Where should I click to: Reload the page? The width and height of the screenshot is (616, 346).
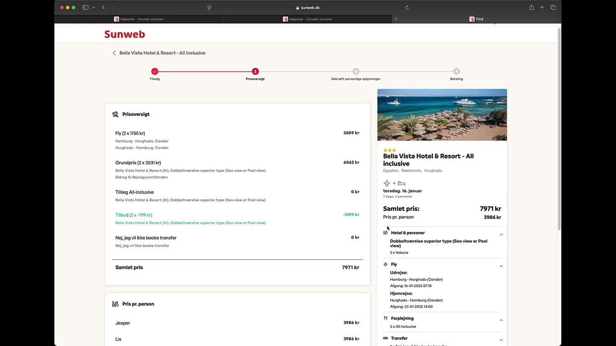(407, 8)
